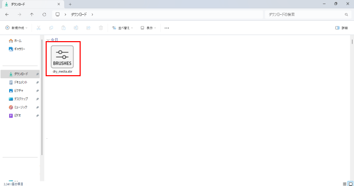Add a new tab with plus button

point(70,4)
